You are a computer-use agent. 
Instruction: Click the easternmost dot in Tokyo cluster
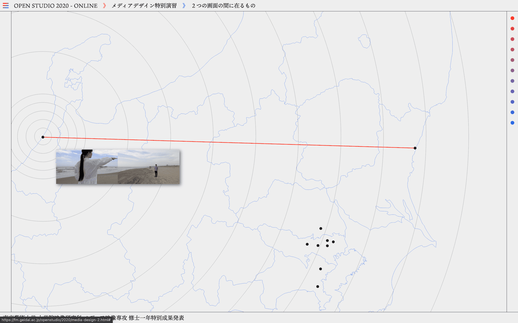point(333,242)
